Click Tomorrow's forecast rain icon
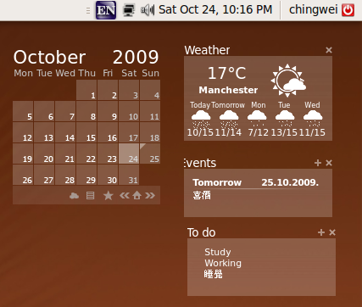 pos(229,119)
